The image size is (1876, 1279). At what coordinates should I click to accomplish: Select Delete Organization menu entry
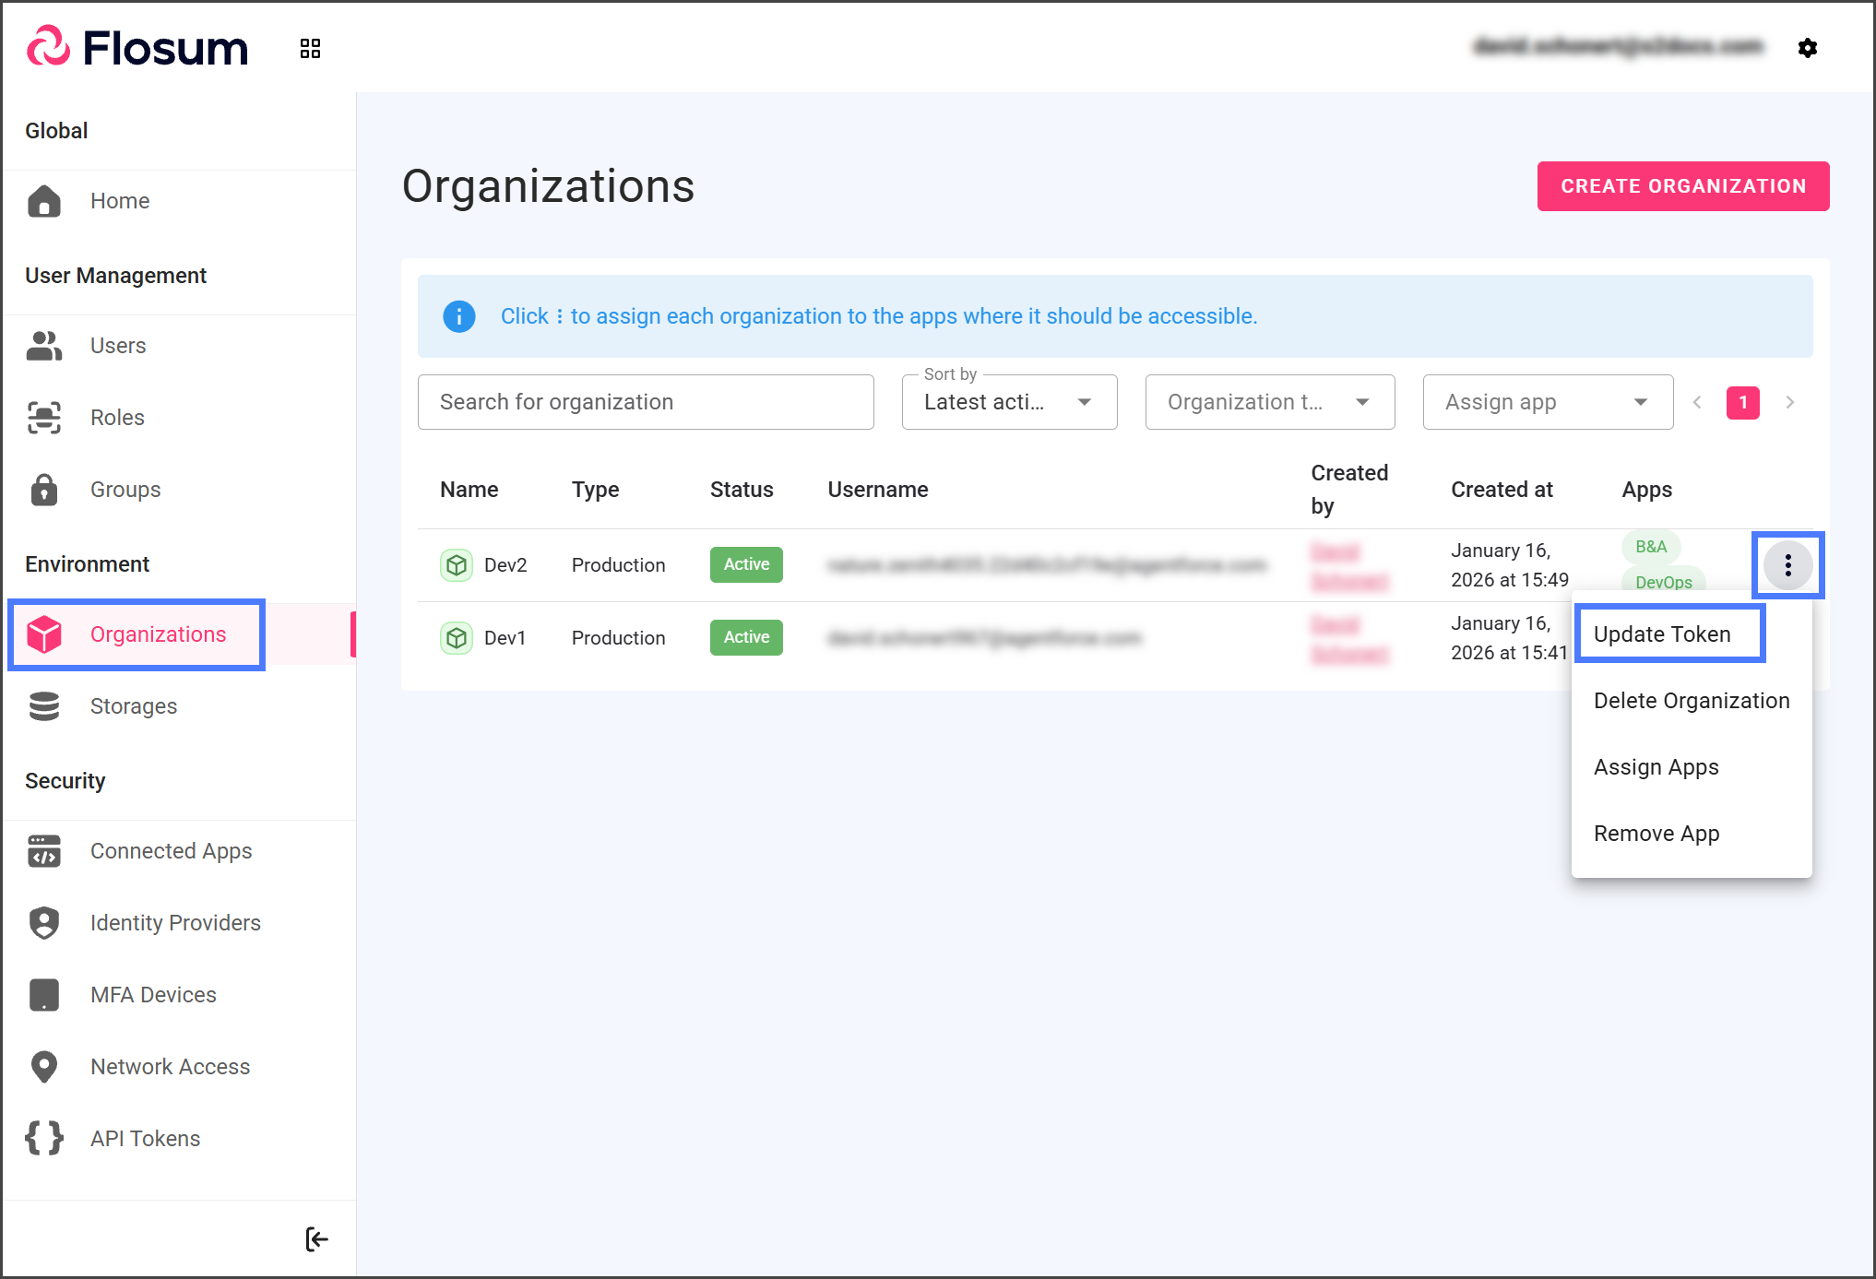coord(1691,701)
